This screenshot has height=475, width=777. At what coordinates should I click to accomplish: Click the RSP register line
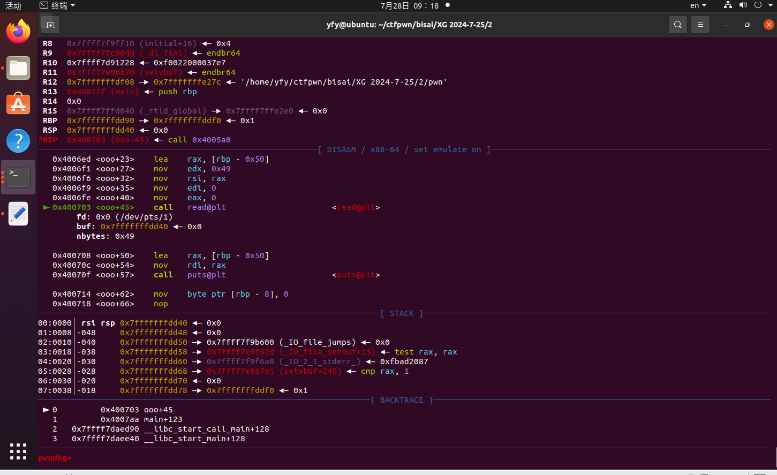pyautogui.click(x=105, y=130)
